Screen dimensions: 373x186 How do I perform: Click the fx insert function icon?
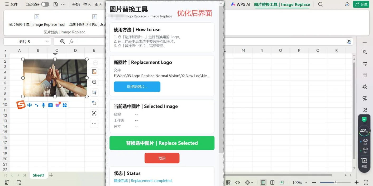71,41
